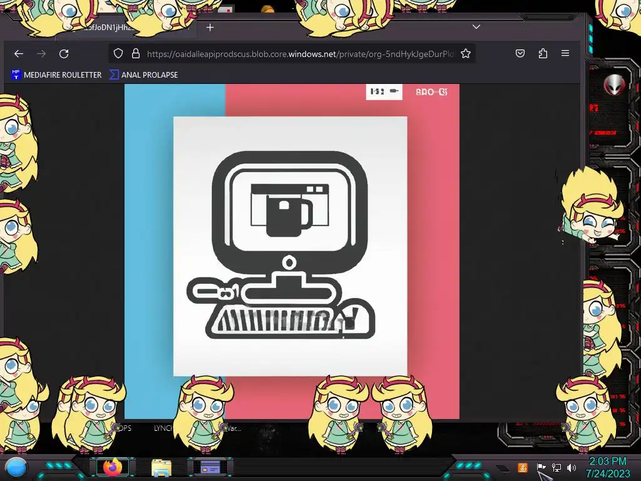Click the Alienware head gadget icon

[x=614, y=85]
